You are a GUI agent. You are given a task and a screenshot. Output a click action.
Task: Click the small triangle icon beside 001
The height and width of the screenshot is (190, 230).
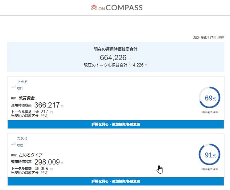click(13, 87)
